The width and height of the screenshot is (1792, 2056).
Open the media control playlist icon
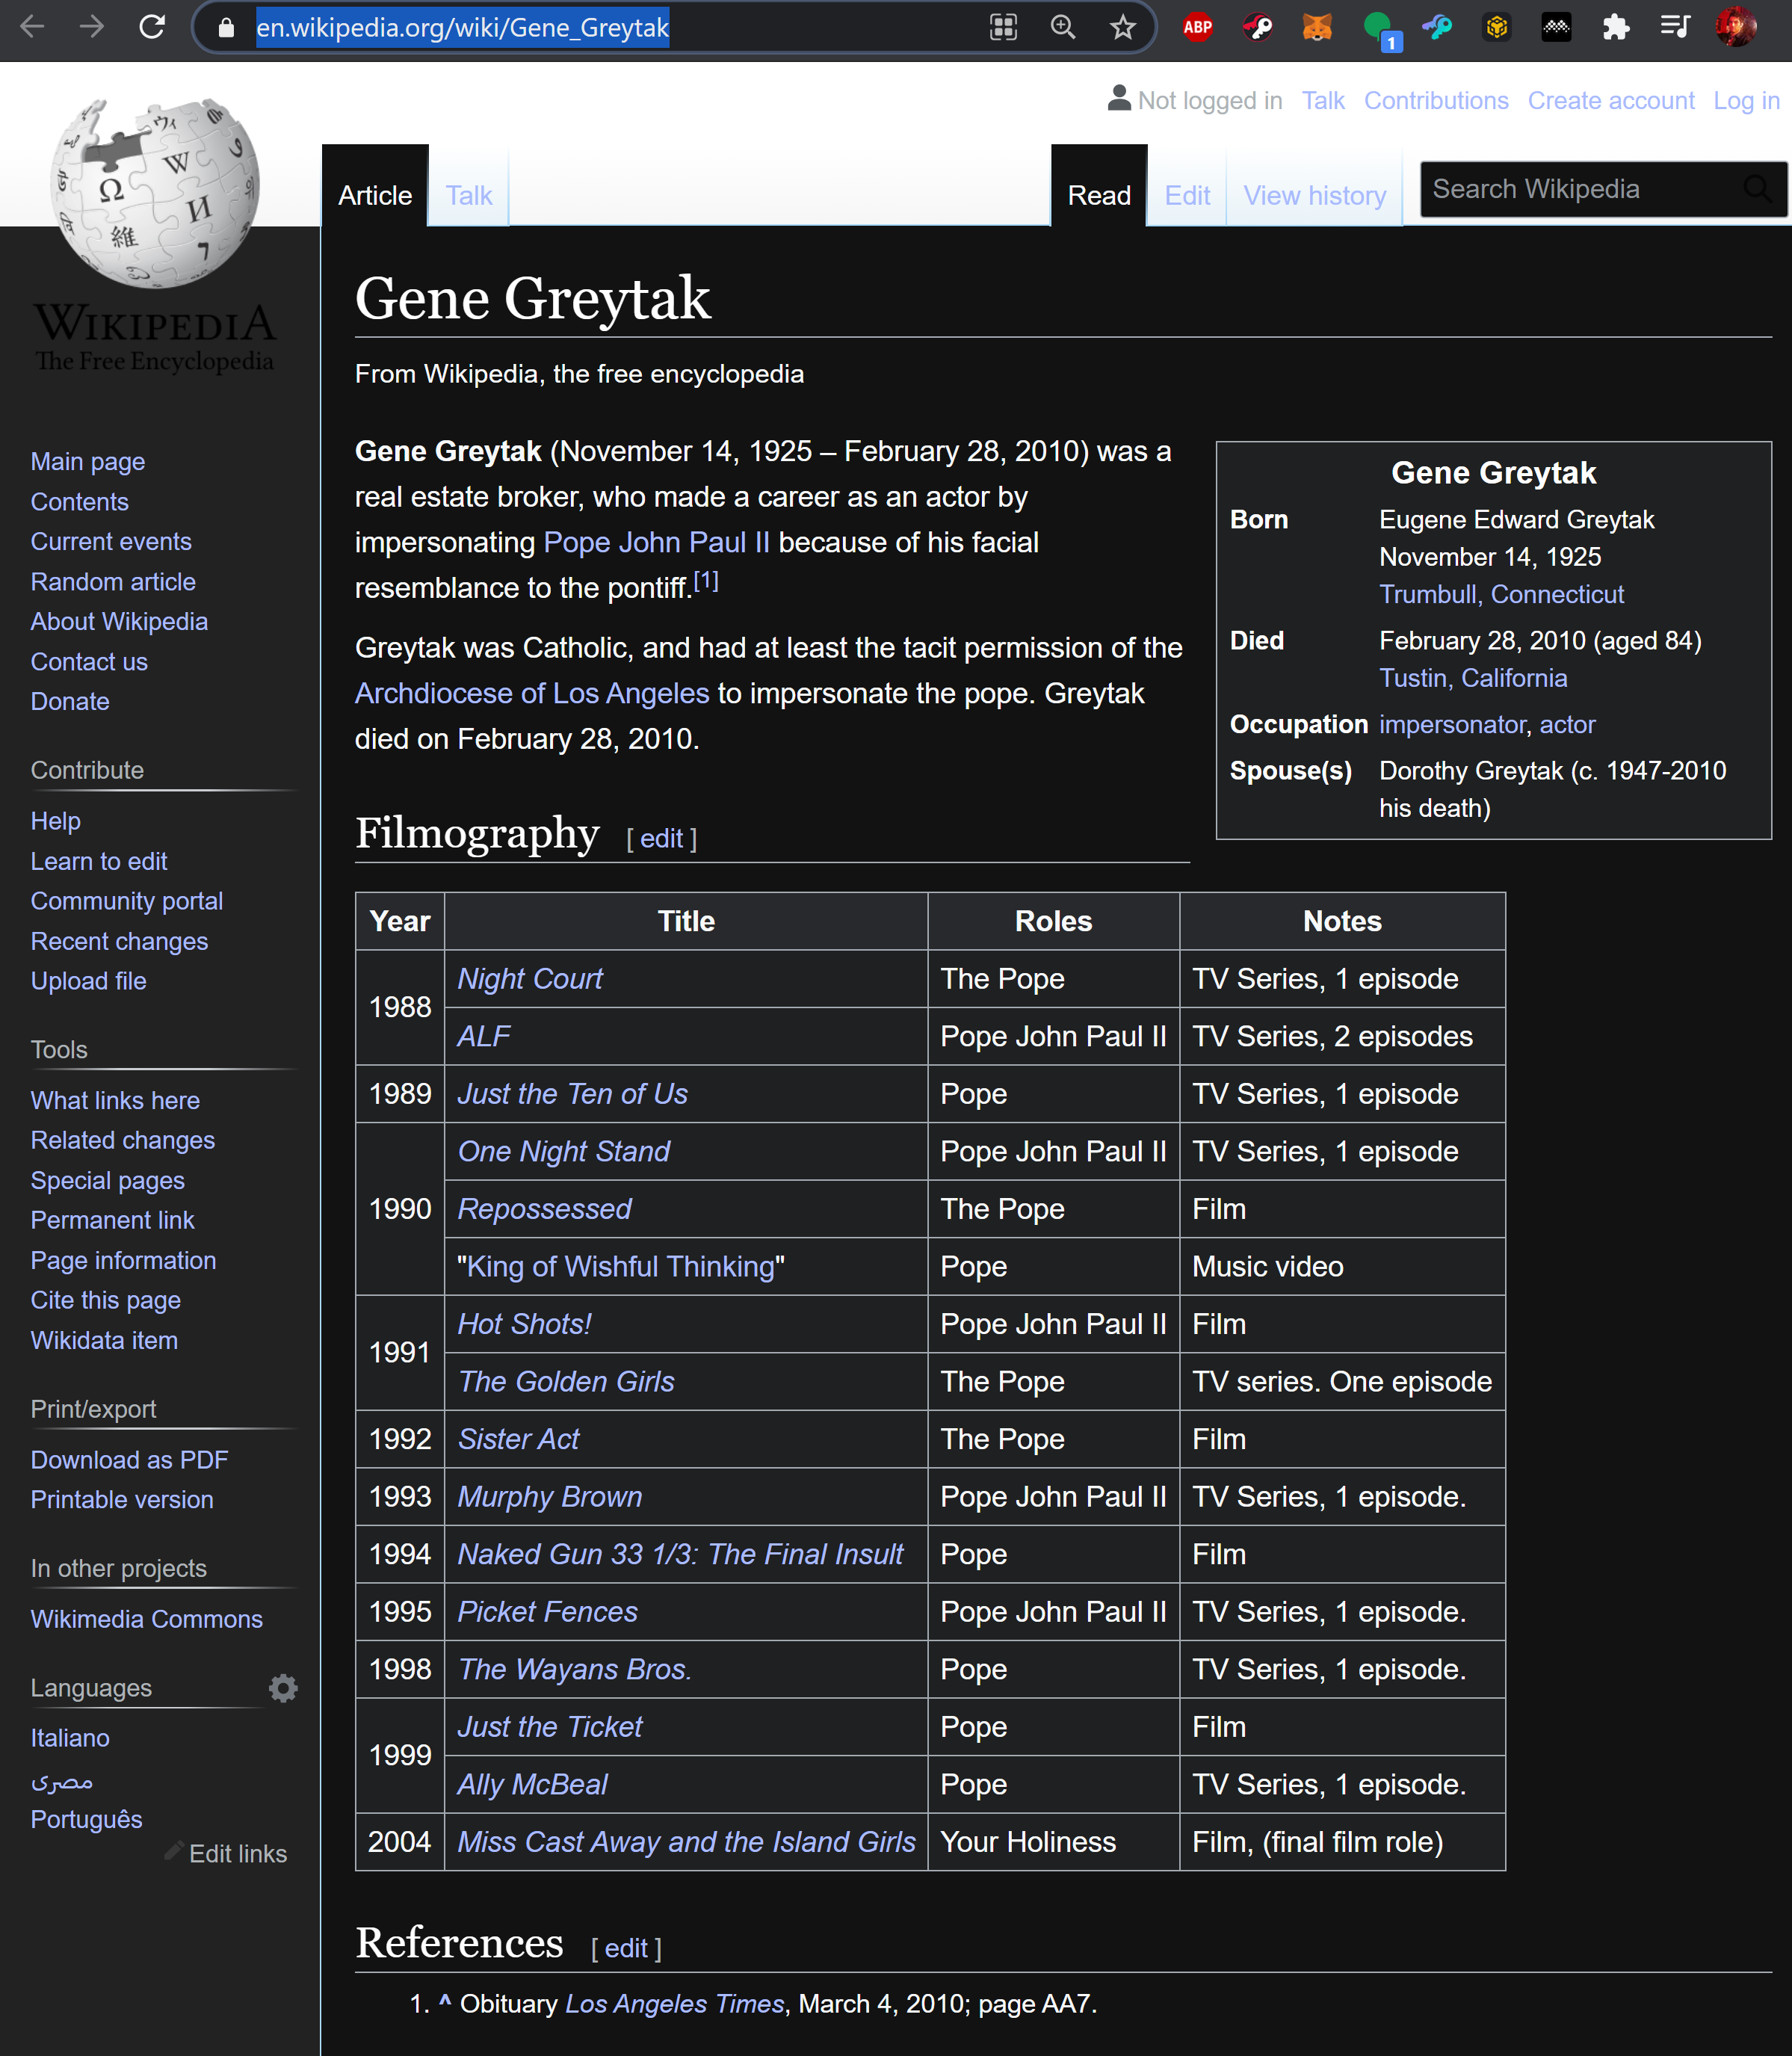click(x=1675, y=27)
